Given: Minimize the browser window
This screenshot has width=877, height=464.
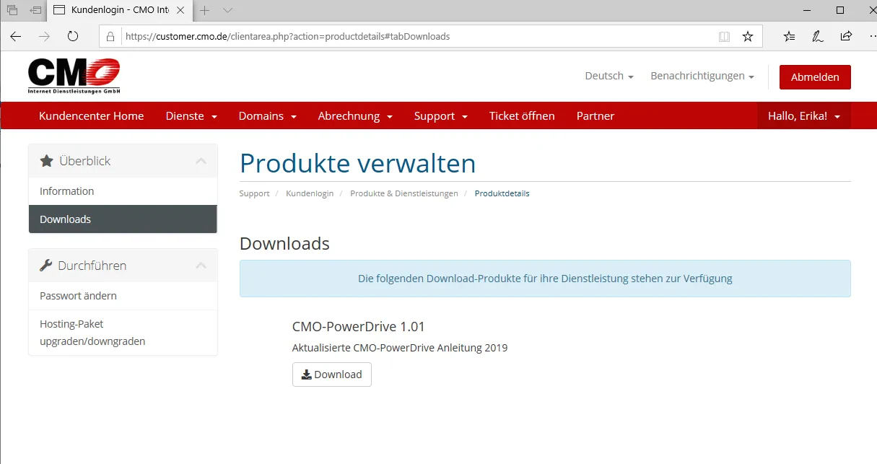Looking at the screenshot, I should coord(807,10).
